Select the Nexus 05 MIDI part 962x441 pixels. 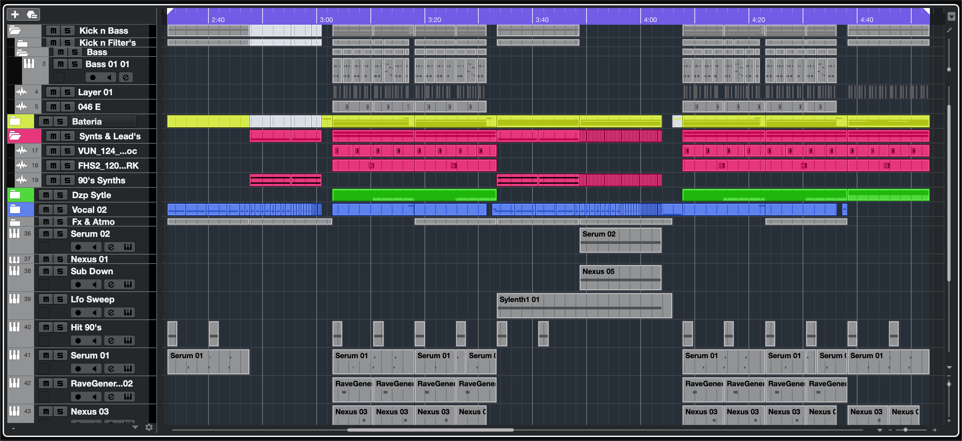pyautogui.click(x=620, y=277)
